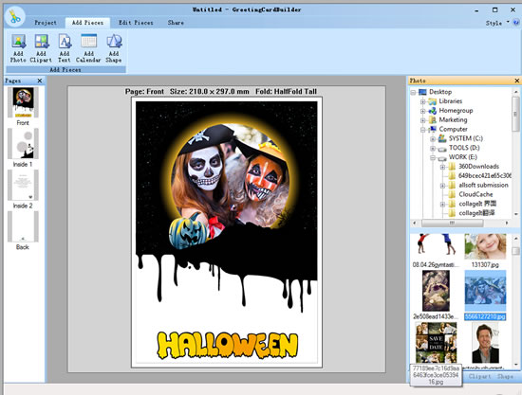Image resolution: width=522 pixels, height=395 pixels.
Task: Minimize the GreetingCardBuilder window
Action: pos(476,10)
